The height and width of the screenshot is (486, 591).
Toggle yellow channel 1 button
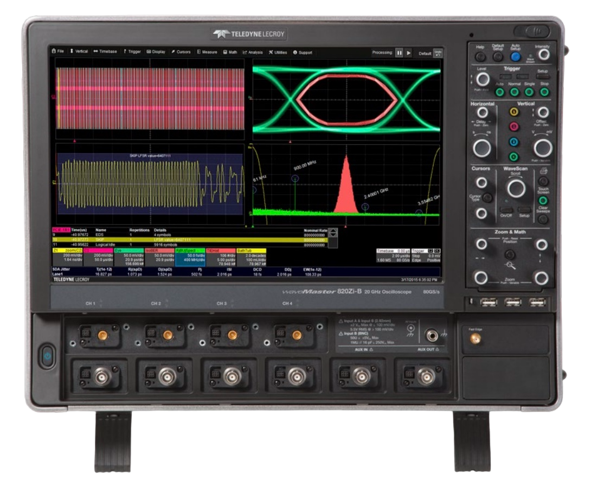pyautogui.click(x=513, y=112)
